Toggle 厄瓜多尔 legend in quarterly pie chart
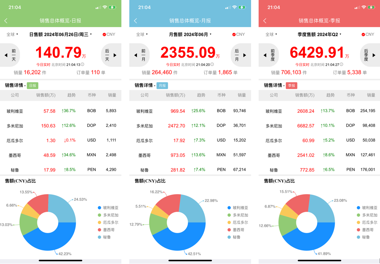380x264 pixels. point(367,222)
